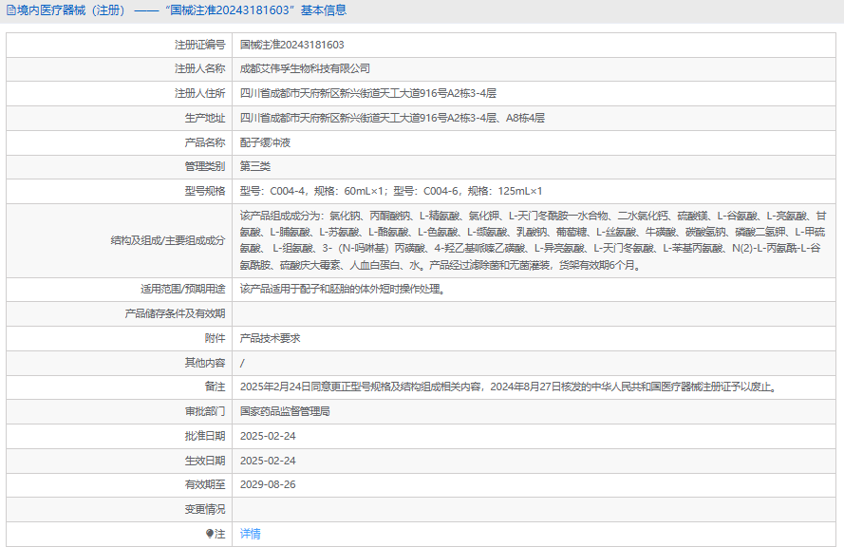The height and width of the screenshot is (547, 844).
Task: Open the 详情 link
Action: [250, 534]
